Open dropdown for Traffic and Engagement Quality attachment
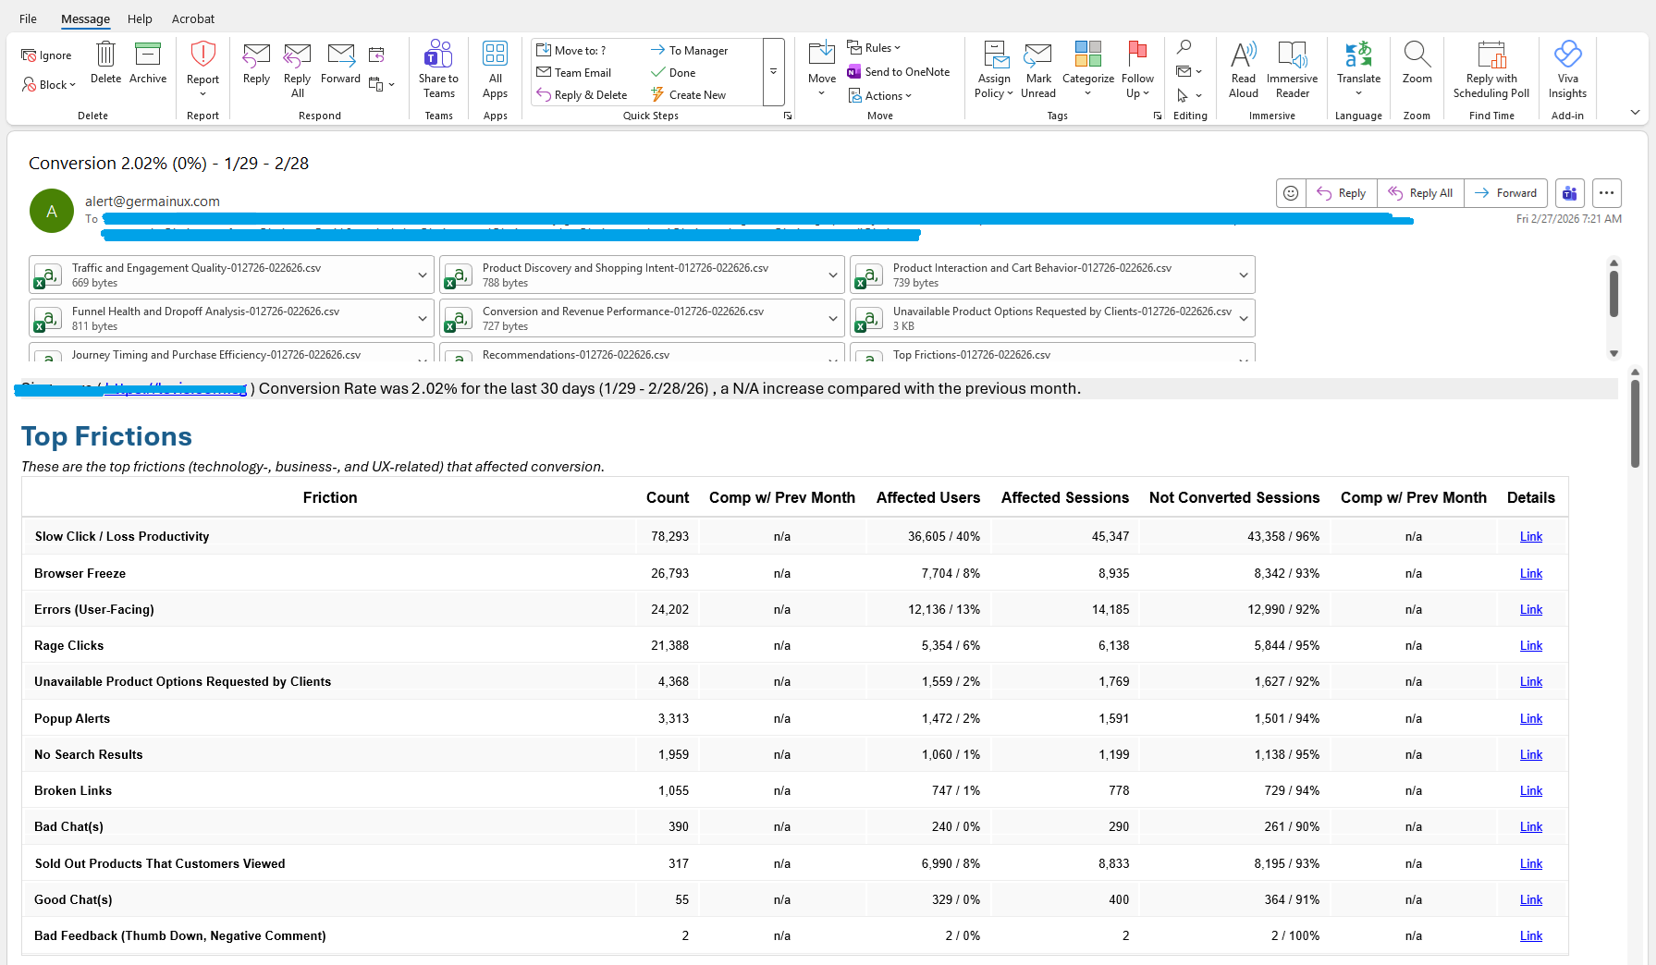 [423, 275]
